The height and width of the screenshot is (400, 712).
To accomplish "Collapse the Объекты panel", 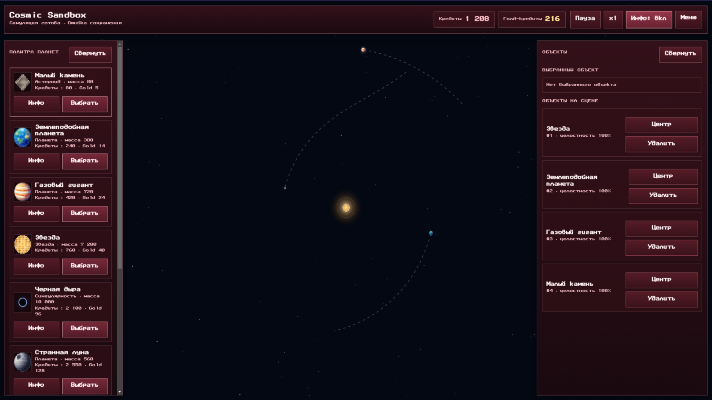I will [680, 54].
